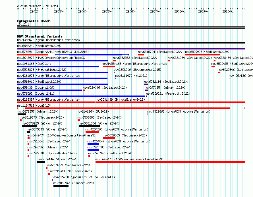The image size is (253, 197).
Task: Click the 29050k ruler position
Action: [107, 11]
